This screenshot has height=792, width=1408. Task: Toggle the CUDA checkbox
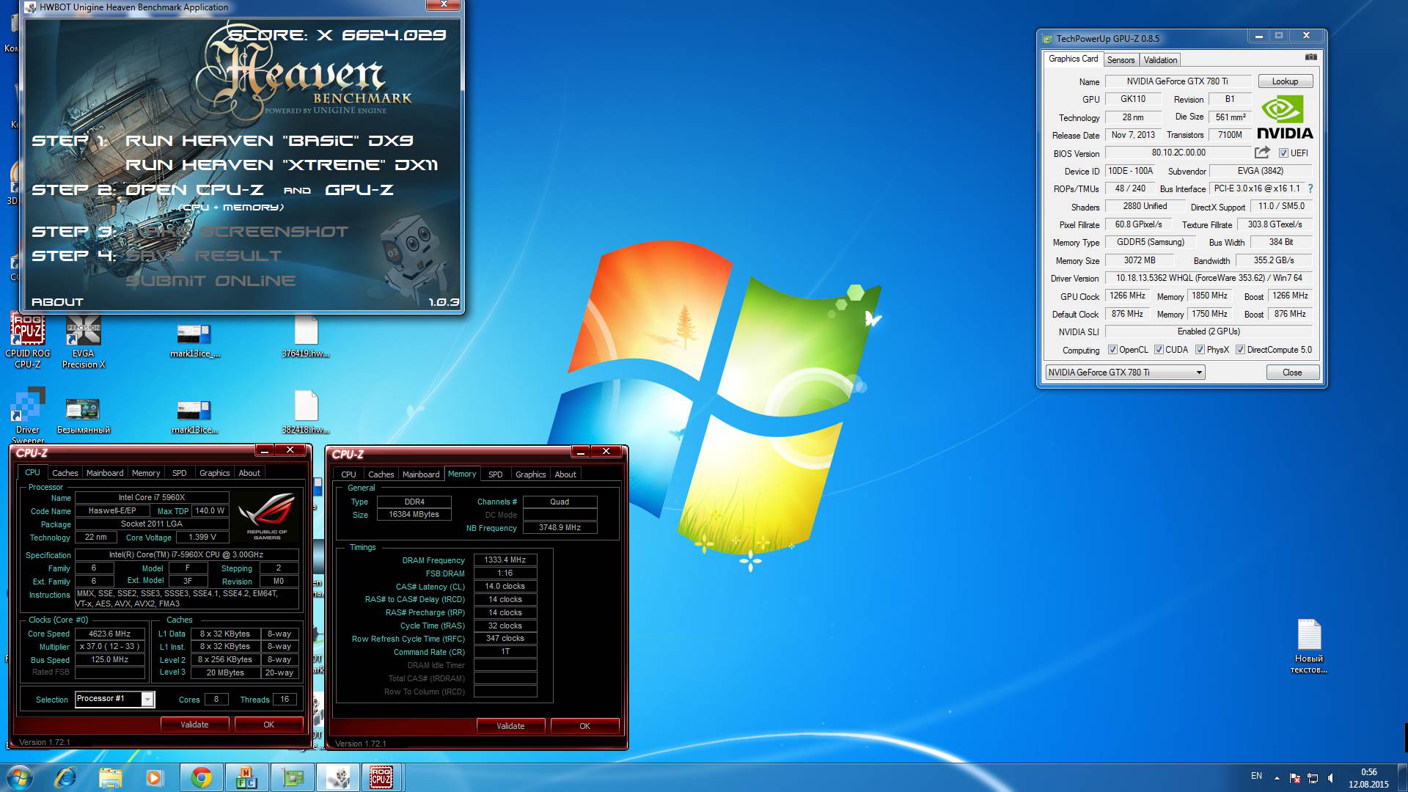pos(1159,350)
